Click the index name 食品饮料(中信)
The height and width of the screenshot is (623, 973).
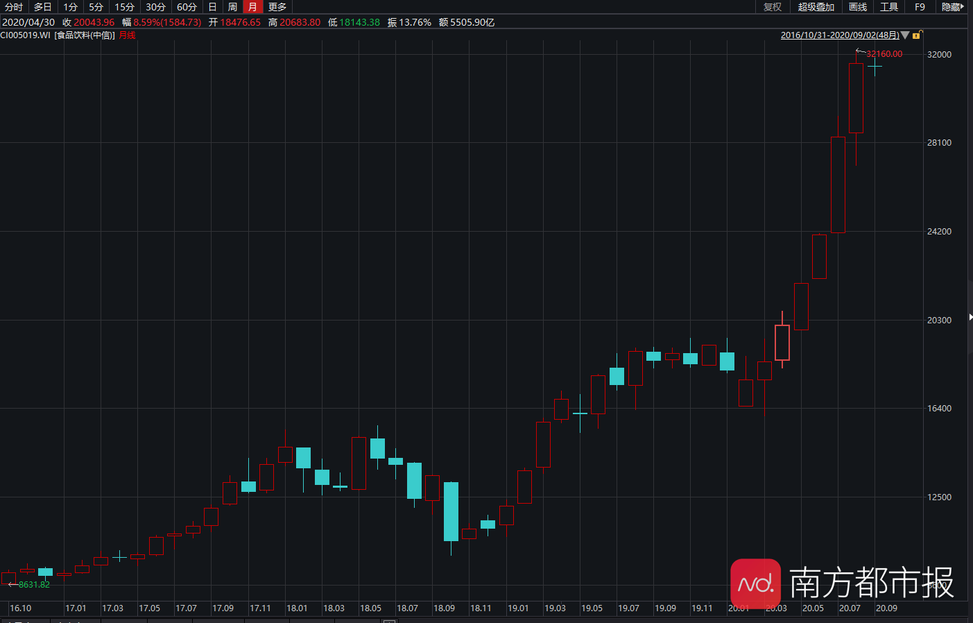tap(85, 35)
